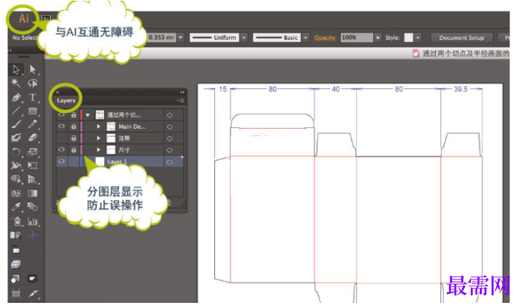Open the Opacity panel link
The image size is (523, 307).
point(325,38)
